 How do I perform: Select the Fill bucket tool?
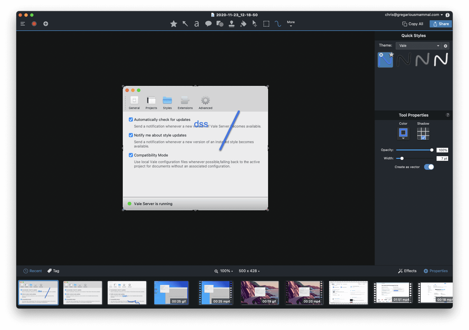click(x=243, y=24)
